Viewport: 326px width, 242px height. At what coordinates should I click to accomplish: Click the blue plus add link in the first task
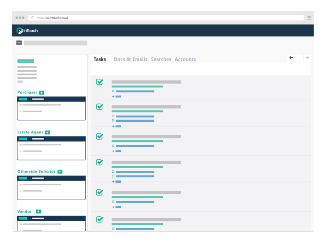[x=116, y=97]
